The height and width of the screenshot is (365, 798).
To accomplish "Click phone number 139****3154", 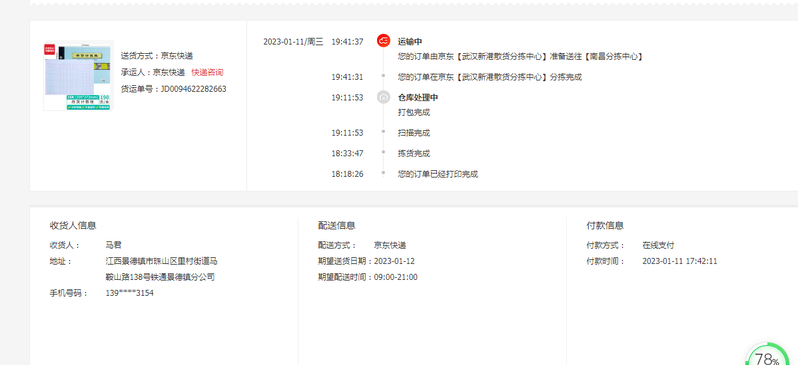I will 129,293.
